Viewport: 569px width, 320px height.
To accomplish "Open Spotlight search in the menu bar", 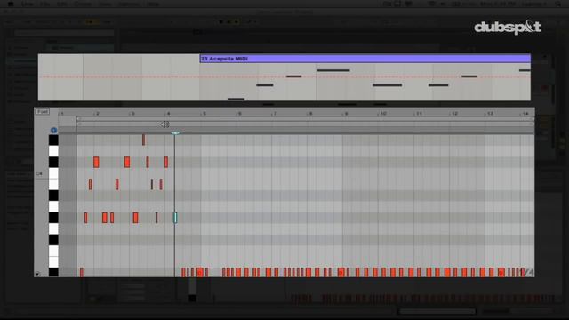I will [x=557, y=4].
